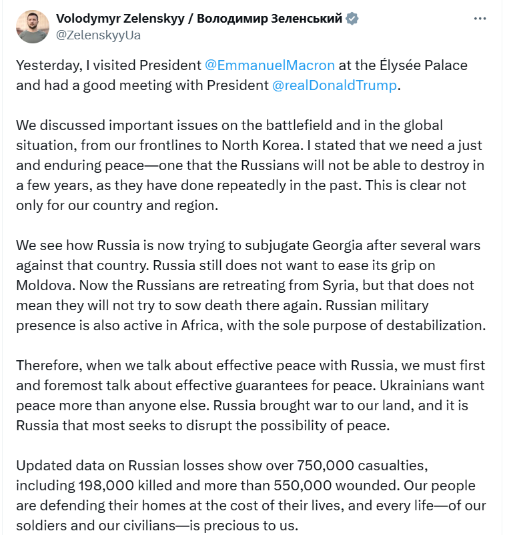Click the Cyrillic name Володимир Зеленський
Screen dimensions: 507x535
click(x=274, y=19)
